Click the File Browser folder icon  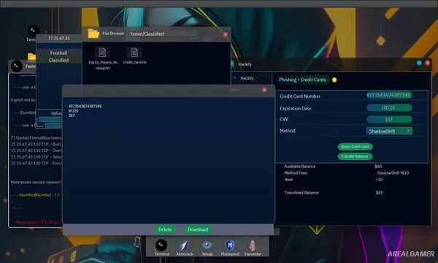coord(93,34)
